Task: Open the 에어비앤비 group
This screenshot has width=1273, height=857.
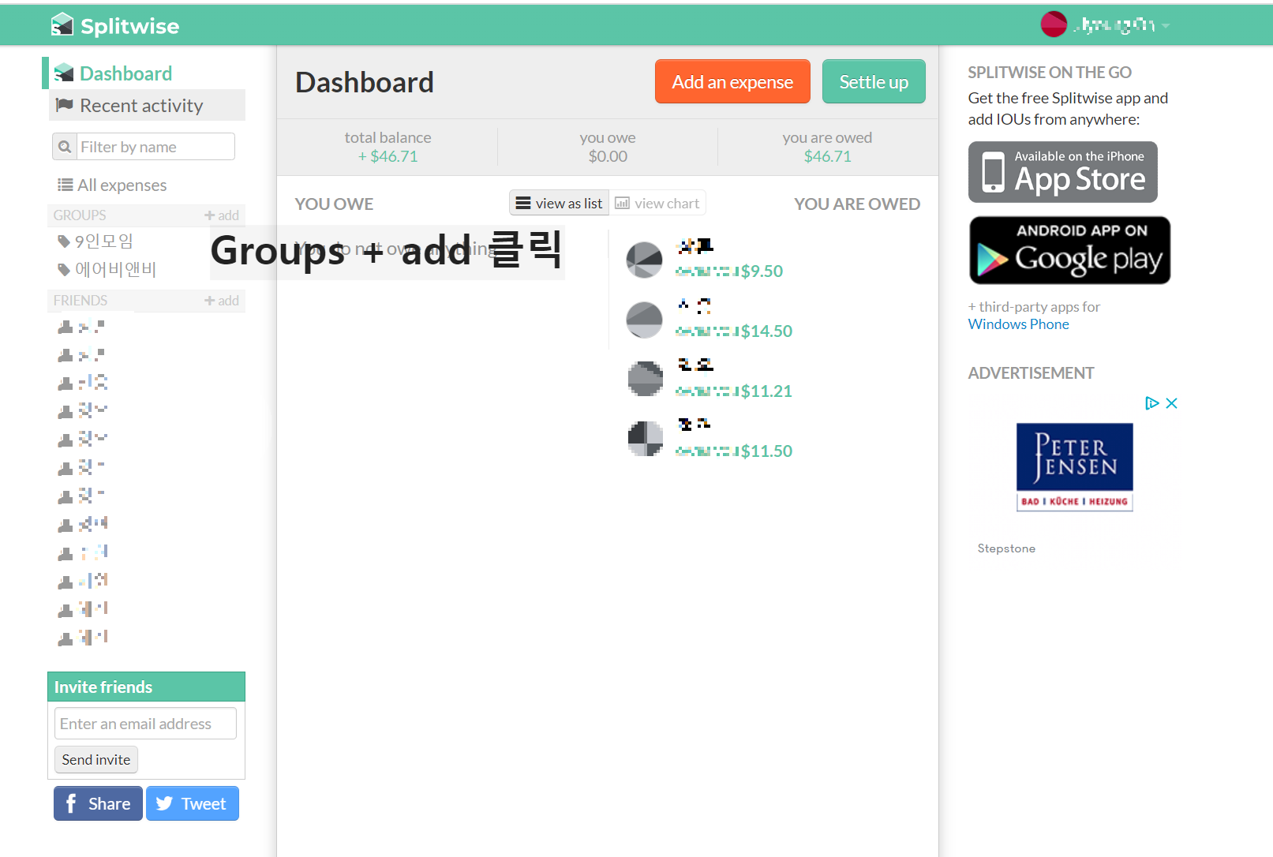Action: [115, 269]
